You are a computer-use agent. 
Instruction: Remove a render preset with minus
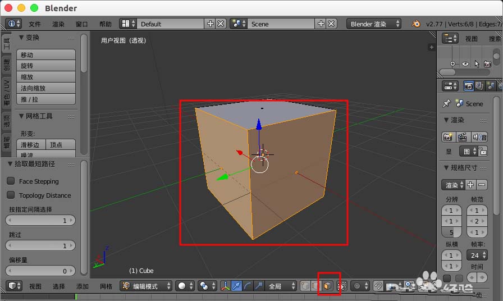tap(482, 185)
